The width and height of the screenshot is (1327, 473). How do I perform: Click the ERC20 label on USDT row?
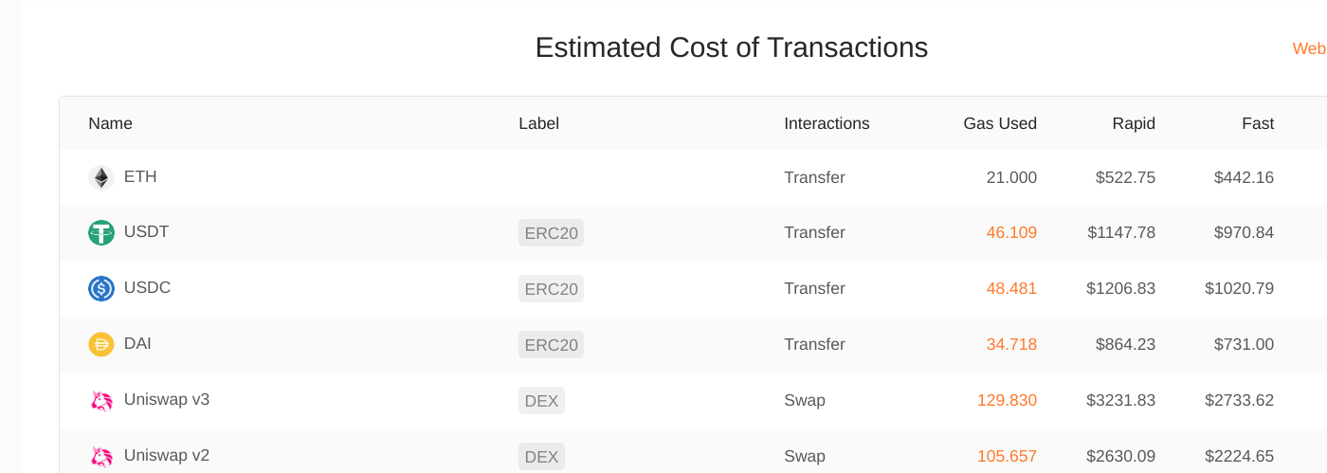pos(551,233)
